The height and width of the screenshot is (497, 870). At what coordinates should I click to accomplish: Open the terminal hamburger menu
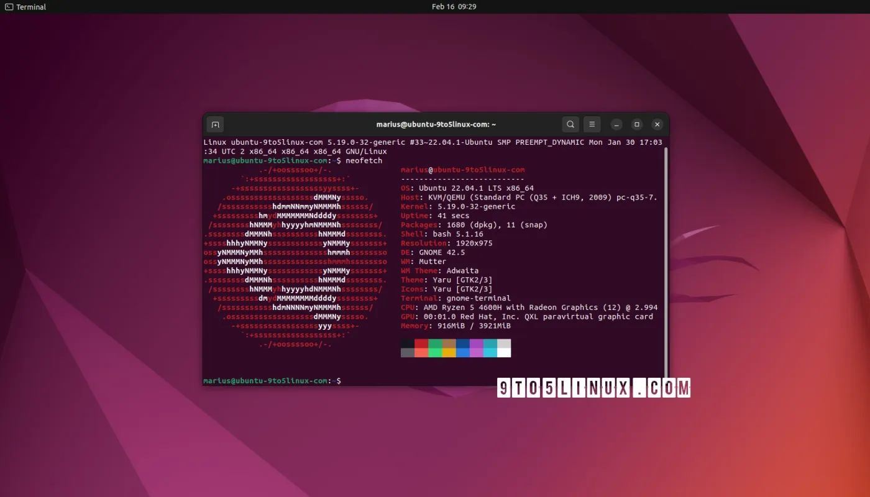pyautogui.click(x=592, y=124)
